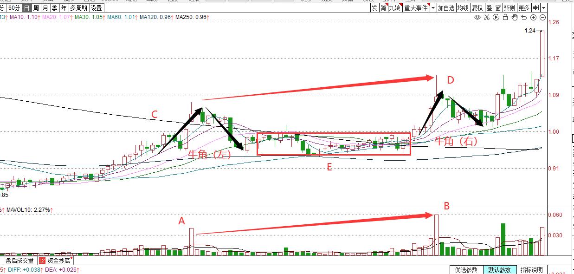Toggle the 均线 moving average button

pos(463,8)
